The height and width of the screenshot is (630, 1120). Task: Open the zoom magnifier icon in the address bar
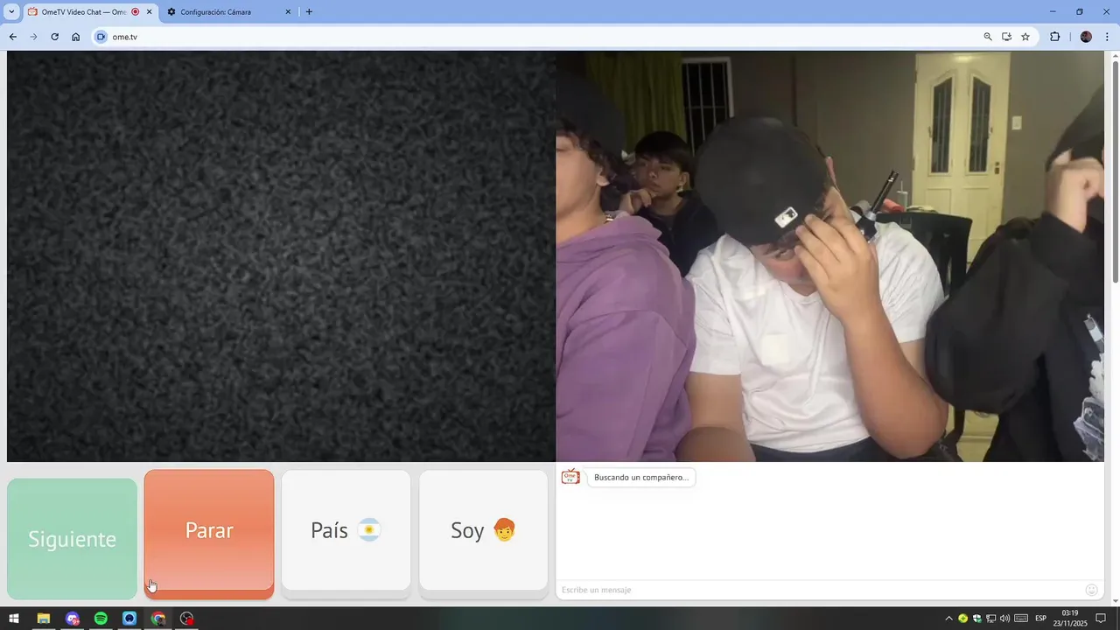988,37
